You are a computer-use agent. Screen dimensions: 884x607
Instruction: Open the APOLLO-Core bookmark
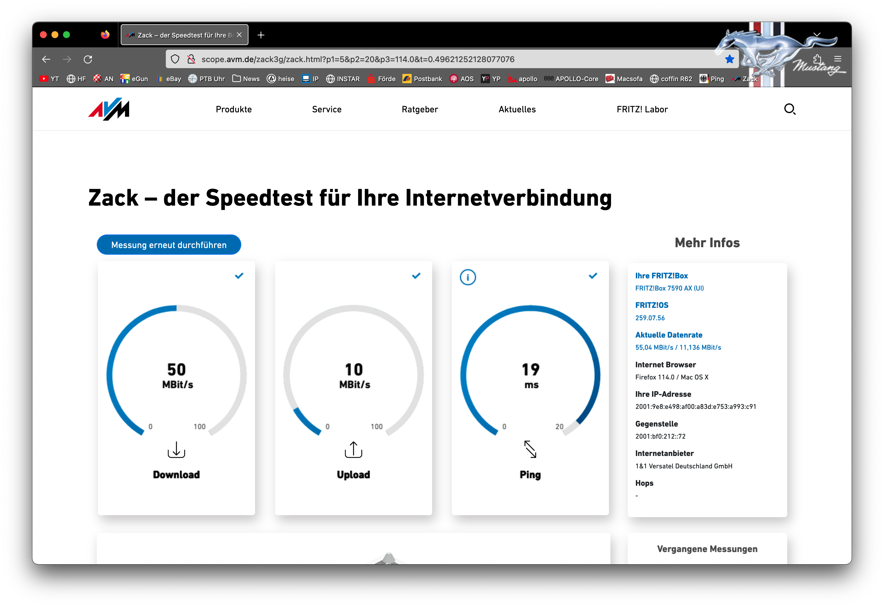(571, 79)
